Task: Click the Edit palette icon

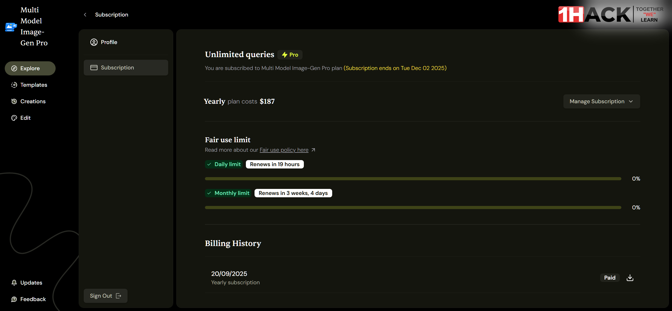Action: point(14,118)
